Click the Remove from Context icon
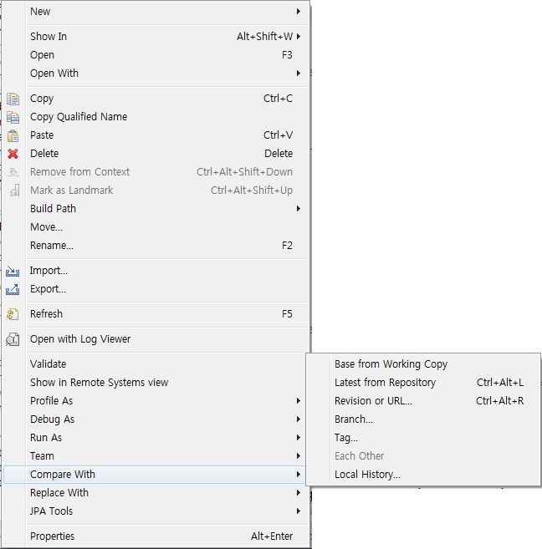542x549 pixels. pos(13,172)
